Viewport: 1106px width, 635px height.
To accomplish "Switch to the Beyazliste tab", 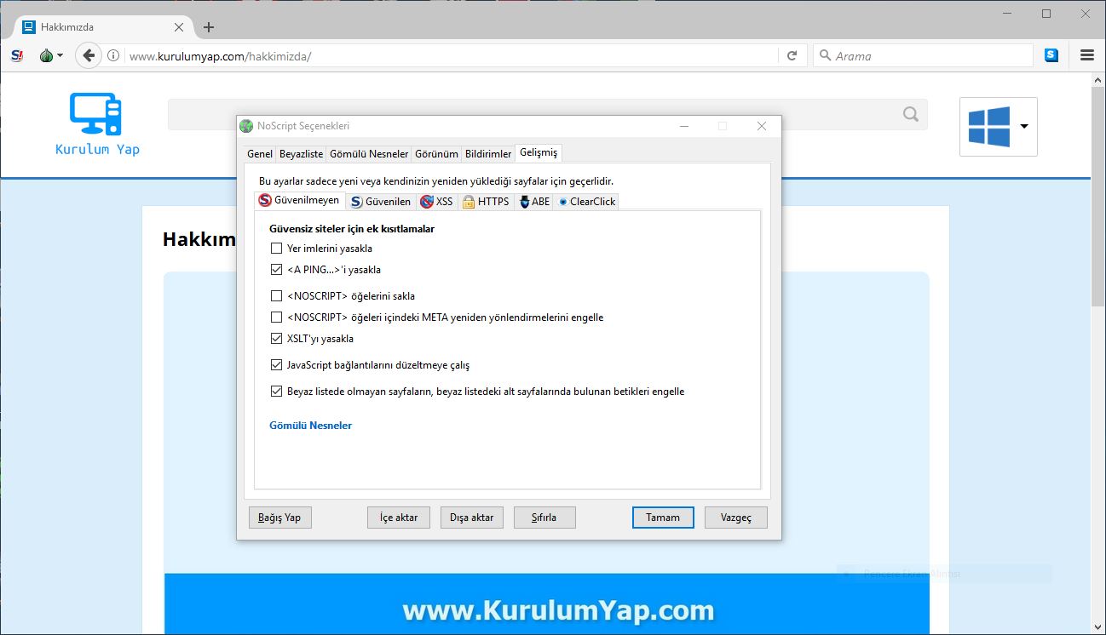I will (302, 154).
